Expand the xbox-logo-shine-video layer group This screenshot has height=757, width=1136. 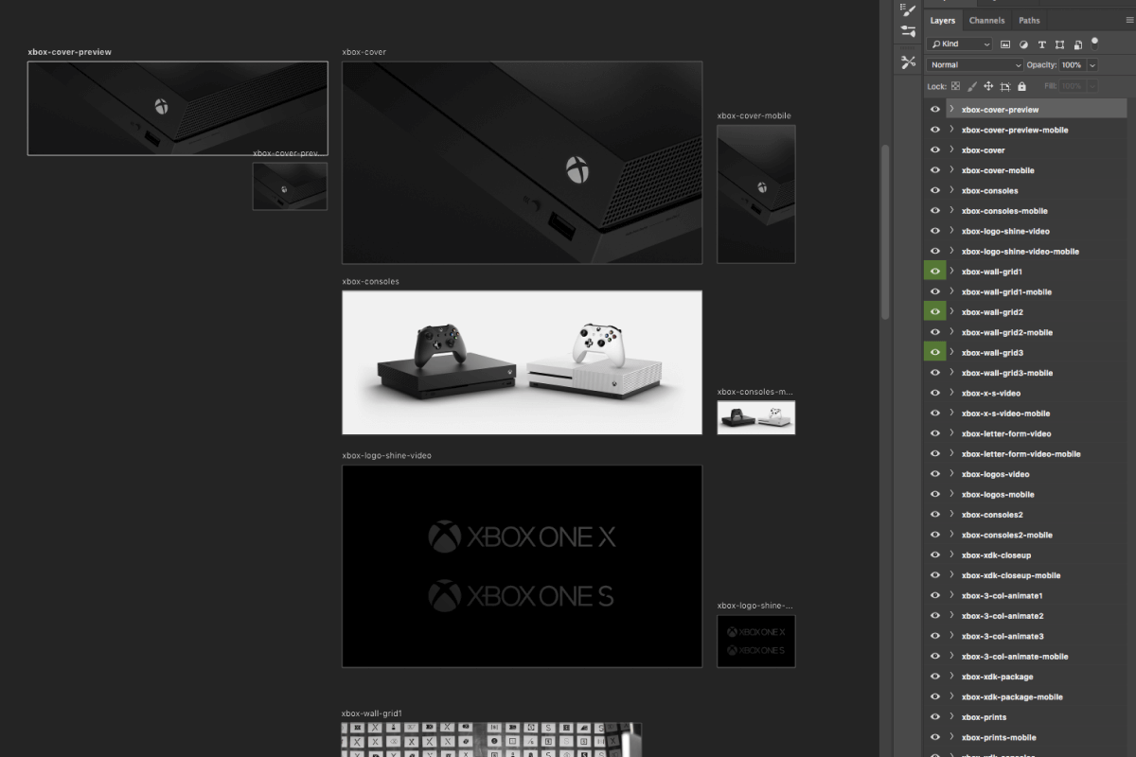(951, 231)
